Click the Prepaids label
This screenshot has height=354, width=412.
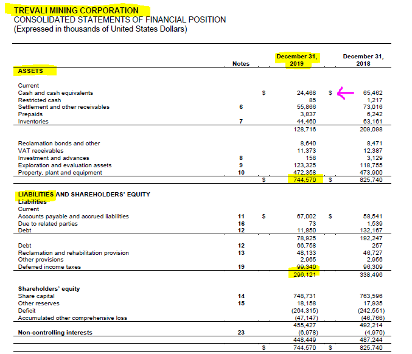30,114
